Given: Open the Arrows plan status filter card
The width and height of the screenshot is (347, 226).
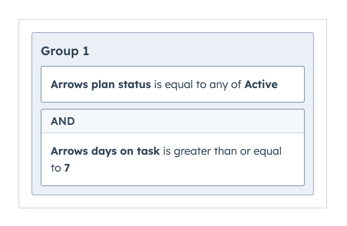Looking at the screenshot, I should tap(173, 84).
